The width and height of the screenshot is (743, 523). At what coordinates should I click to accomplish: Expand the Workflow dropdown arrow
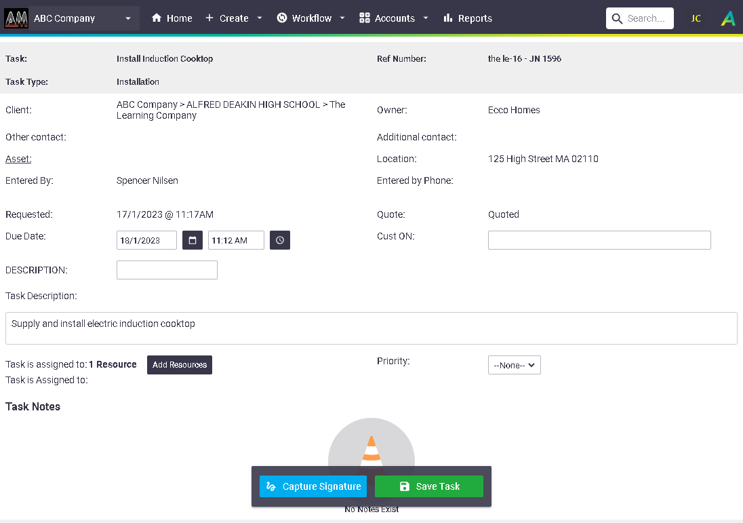[342, 18]
